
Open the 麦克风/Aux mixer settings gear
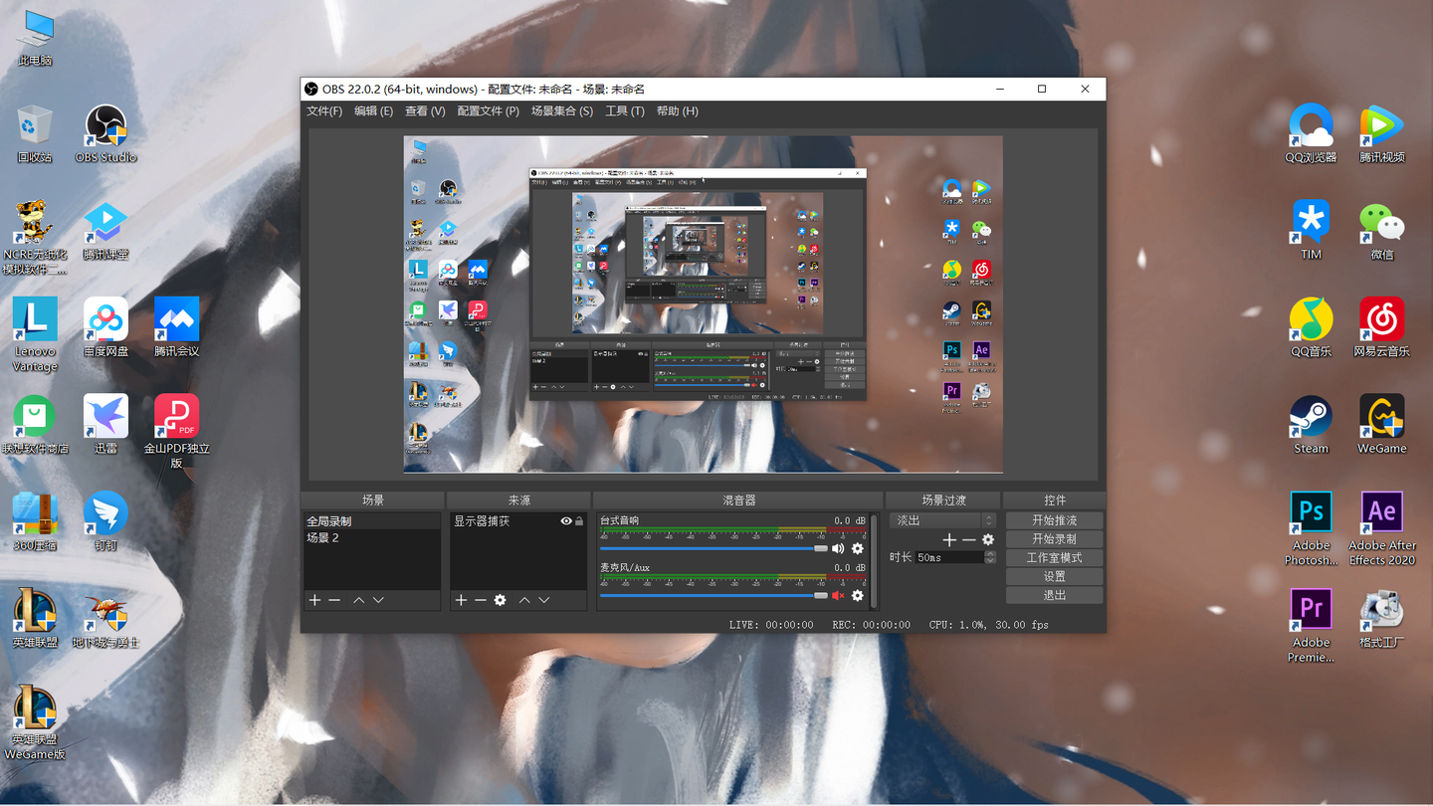click(858, 595)
